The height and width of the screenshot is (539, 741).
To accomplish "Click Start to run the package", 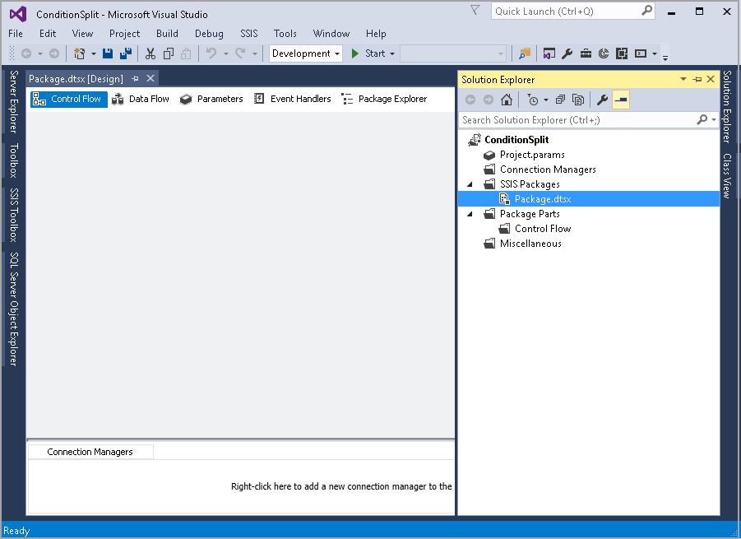I will 366,53.
